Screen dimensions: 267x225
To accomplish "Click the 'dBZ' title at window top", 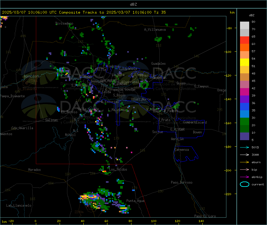I will click(x=133, y=4).
